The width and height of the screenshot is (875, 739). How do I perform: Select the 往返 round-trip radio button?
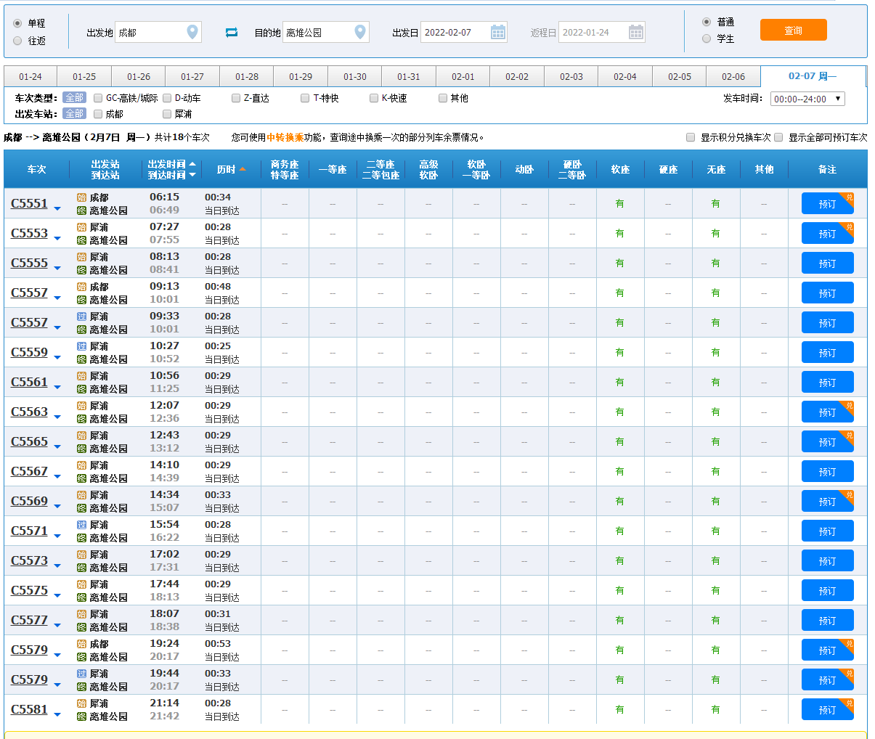tap(17, 41)
